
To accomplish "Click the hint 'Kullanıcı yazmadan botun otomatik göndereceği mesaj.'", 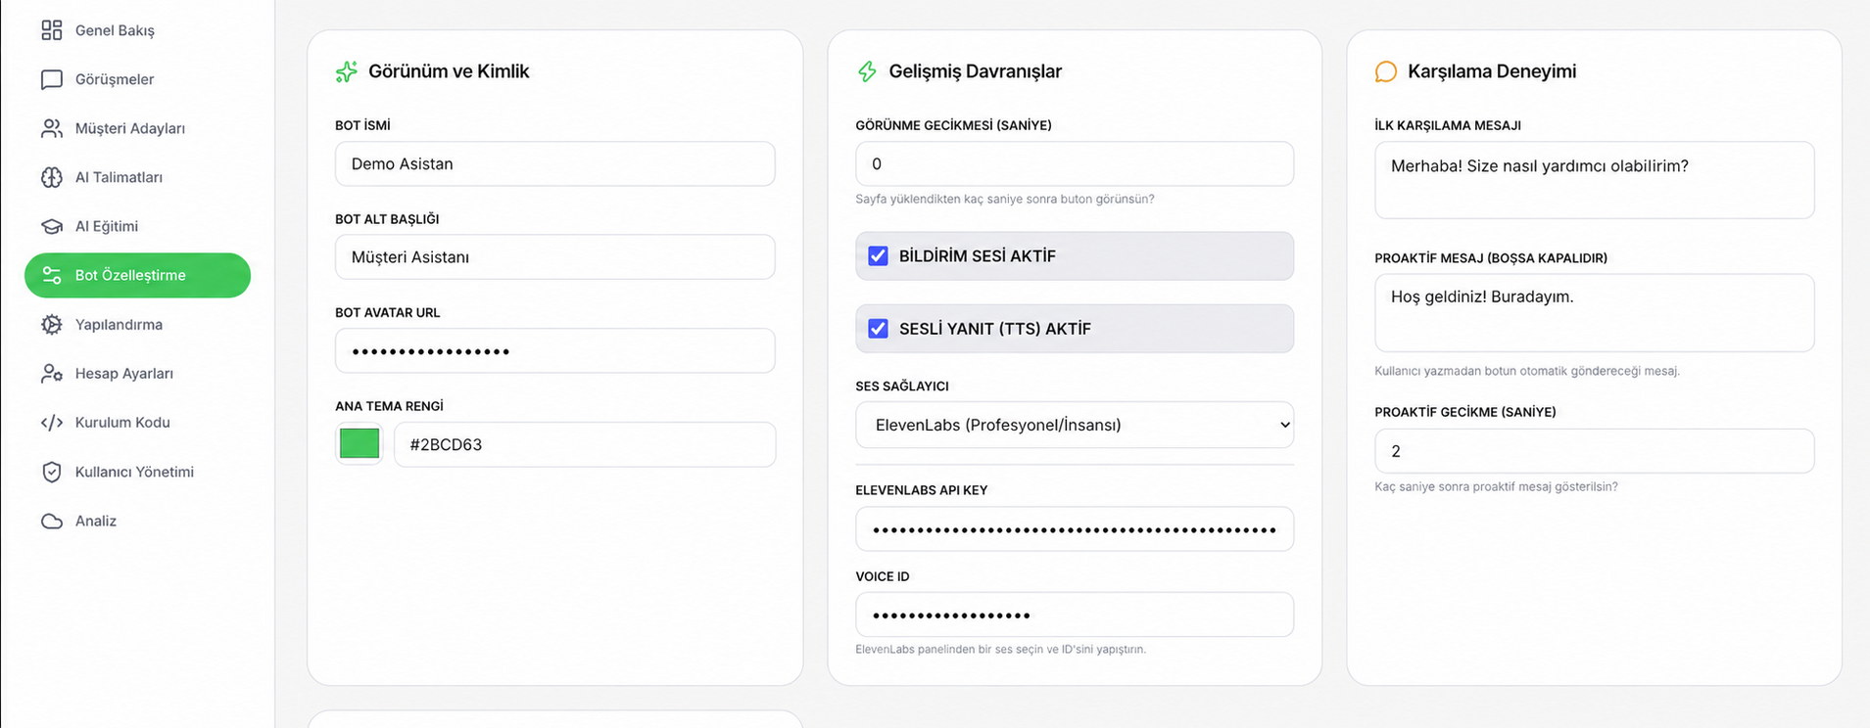I will click(1527, 371).
